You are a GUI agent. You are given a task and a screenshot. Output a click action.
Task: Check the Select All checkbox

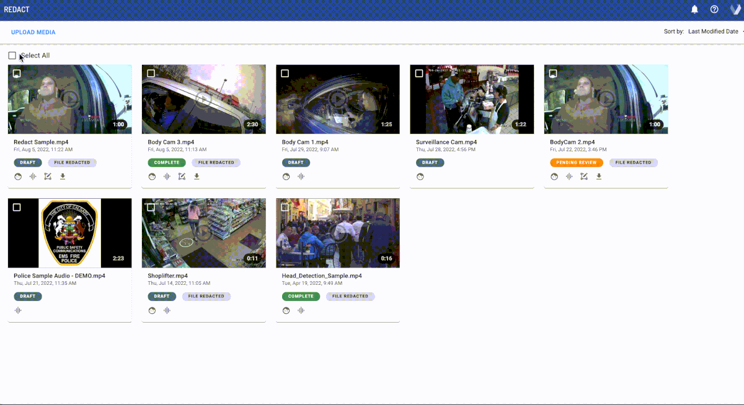pos(12,56)
